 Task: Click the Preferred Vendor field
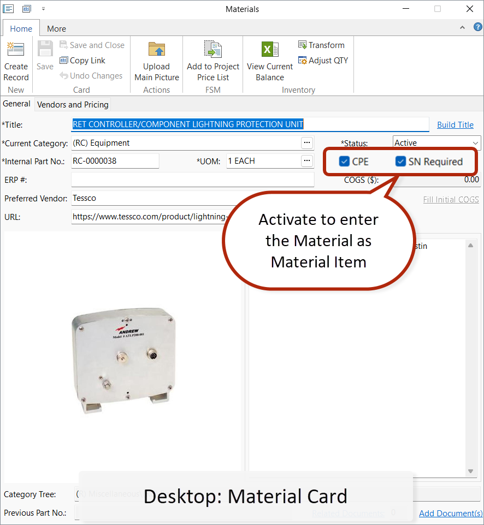point(154,198)
